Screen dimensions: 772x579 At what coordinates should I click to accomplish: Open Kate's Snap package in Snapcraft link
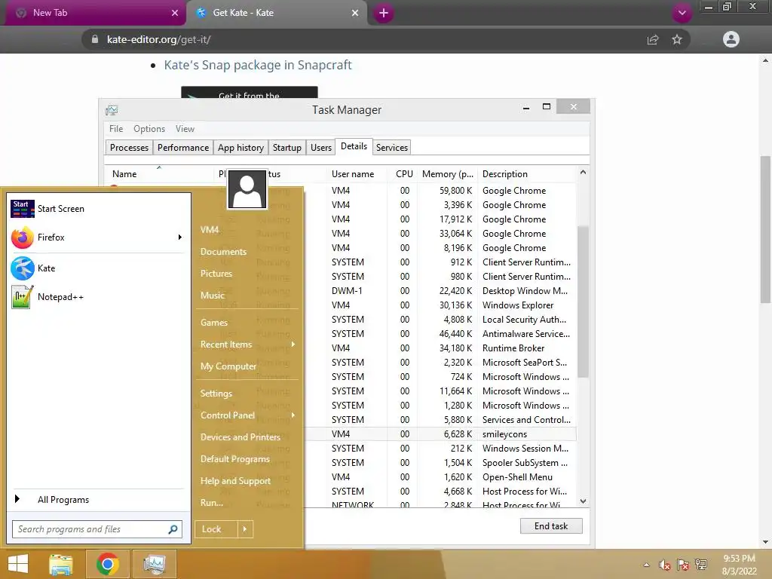tap(258, 65)
